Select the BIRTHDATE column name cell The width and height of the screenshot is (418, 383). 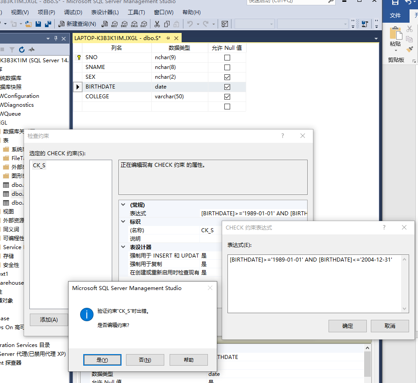click(x=117, y=87)
